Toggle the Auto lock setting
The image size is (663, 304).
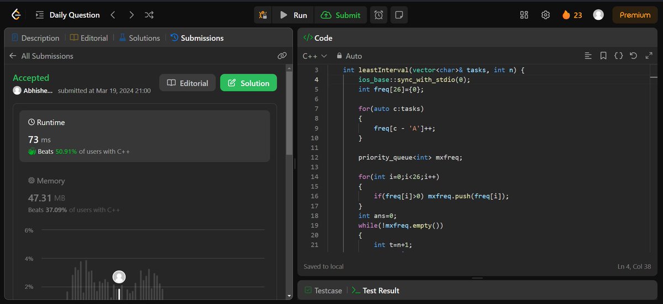tap(348, 56)
